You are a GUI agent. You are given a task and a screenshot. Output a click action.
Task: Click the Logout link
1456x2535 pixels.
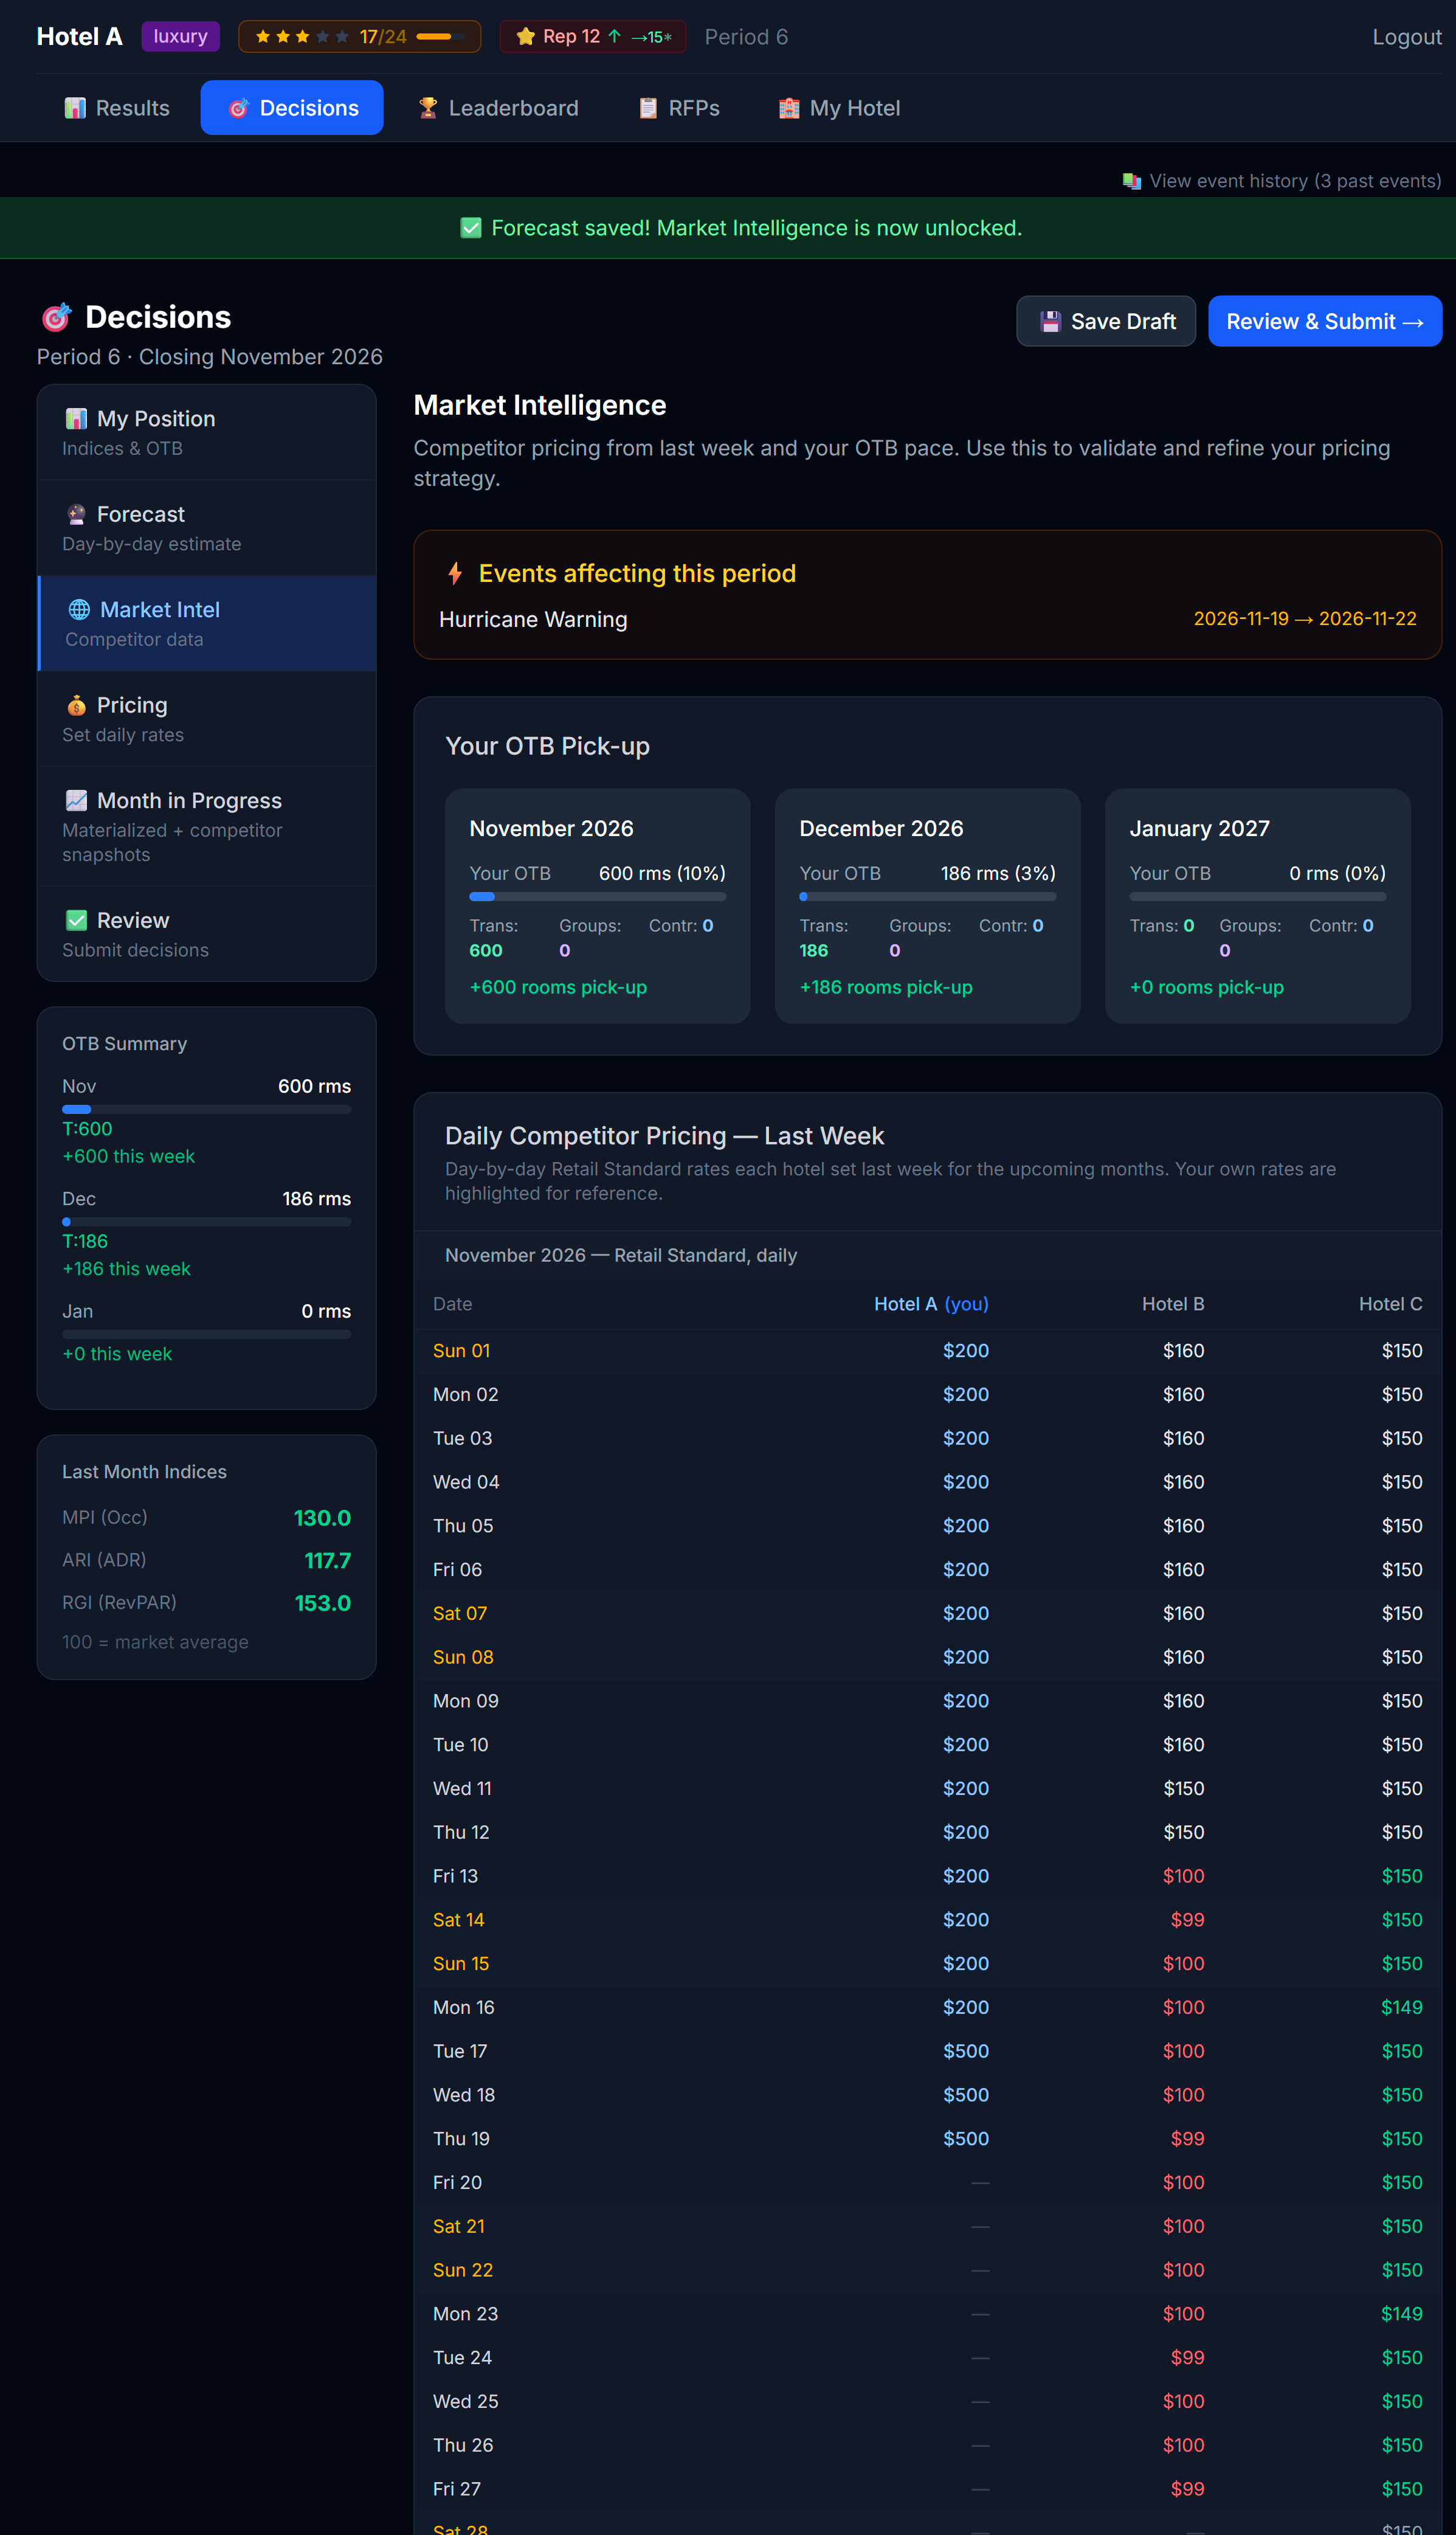point(1406,37)
